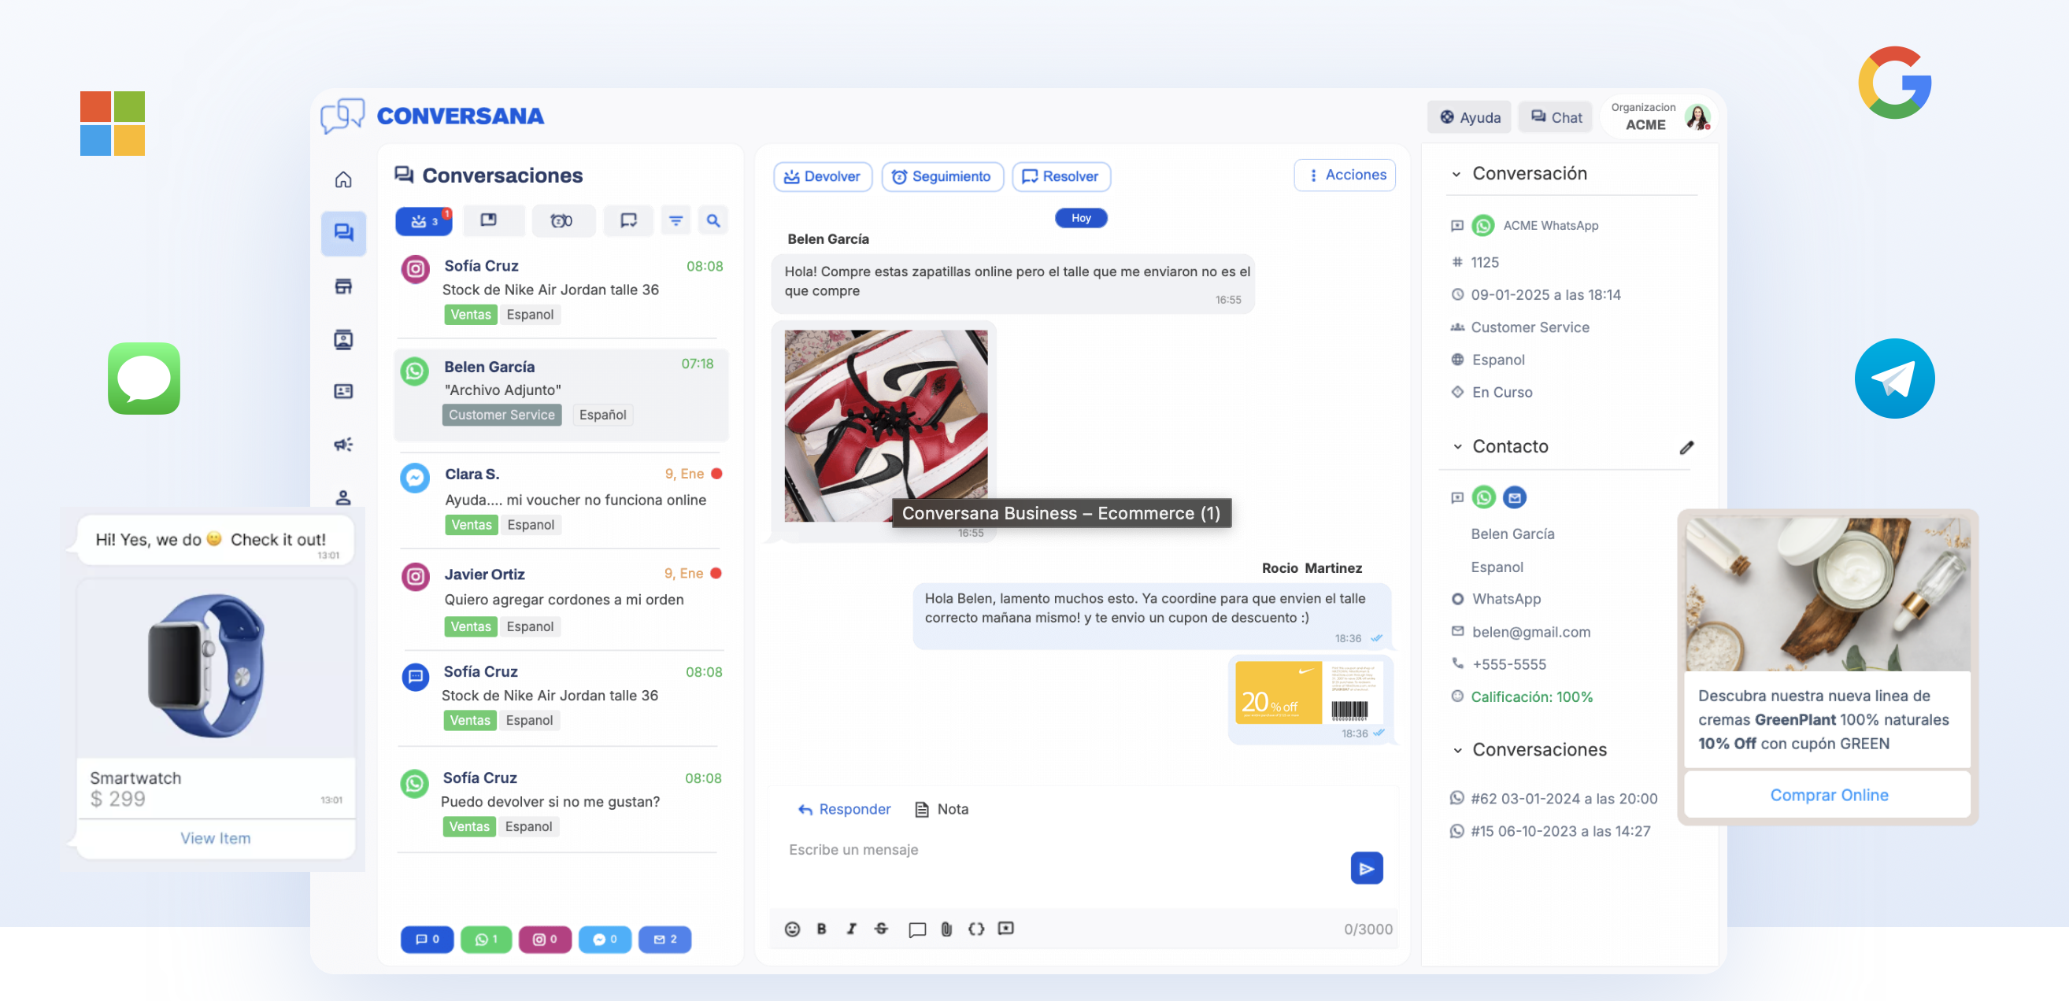Screen dimensions: 2069x1001
Task: Edit contact with pencil icon
Action: (x=1686, y=447)
